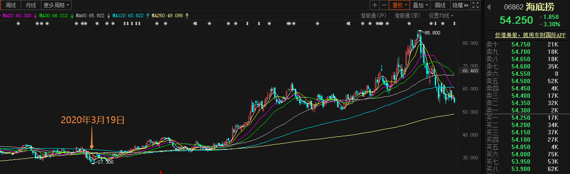The height and width of the screenshot is (174, 570).
Task: Click the MA120 cyan legend label
Action: point(128,16)
